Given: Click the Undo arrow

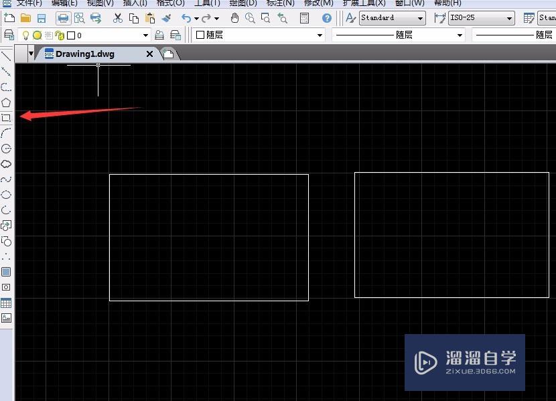Looking at the screenshot, I should click(x=186, y=18).
